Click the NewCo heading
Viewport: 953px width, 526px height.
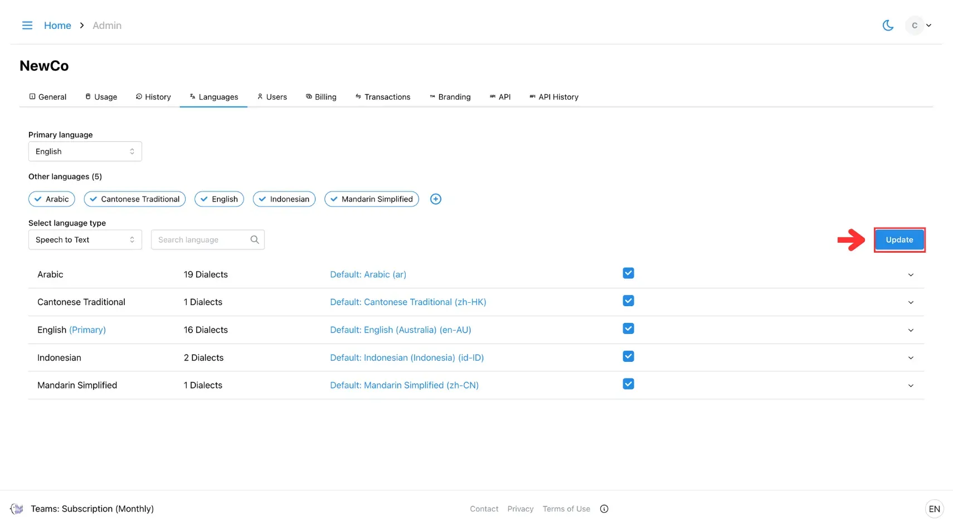[x=44, y=66]
